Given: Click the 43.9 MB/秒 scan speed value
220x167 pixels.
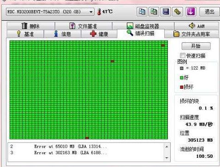Looking at the screenshot, I should pos(199,124).
